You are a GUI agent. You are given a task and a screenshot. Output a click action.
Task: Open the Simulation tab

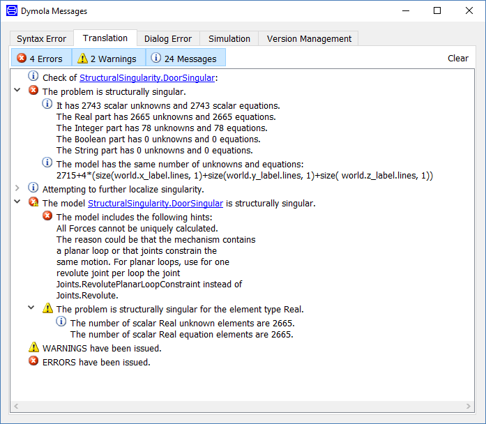[229, 38]
